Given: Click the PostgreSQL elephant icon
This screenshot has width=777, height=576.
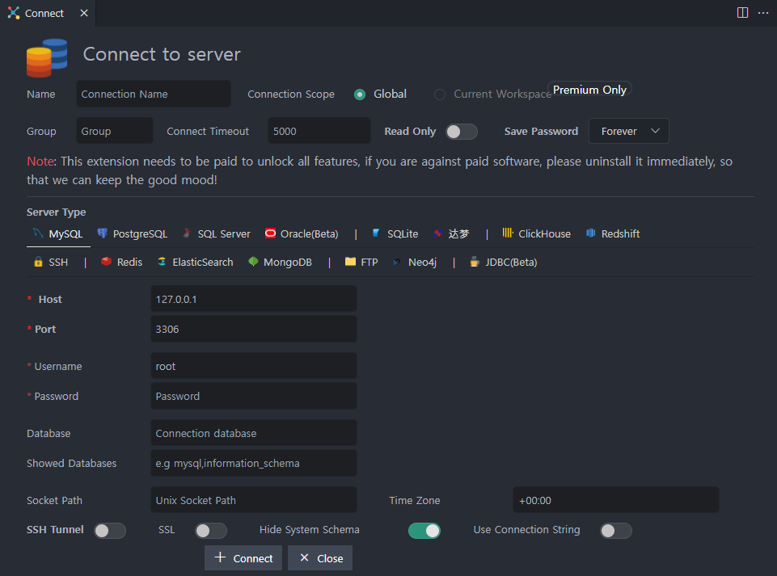Looking at the screenshot, I should tap(102, 233).
